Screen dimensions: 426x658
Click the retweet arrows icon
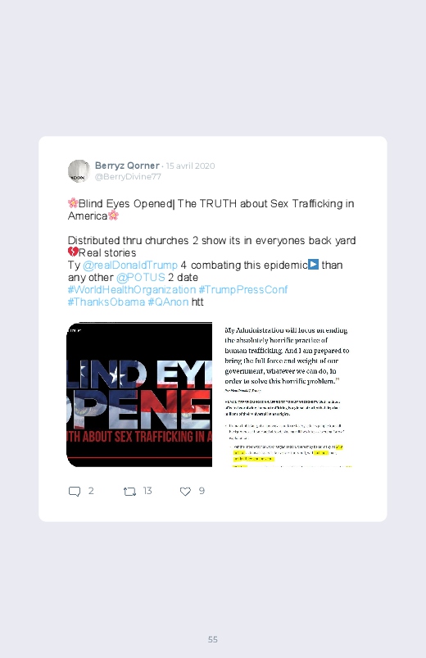(129, 492)
